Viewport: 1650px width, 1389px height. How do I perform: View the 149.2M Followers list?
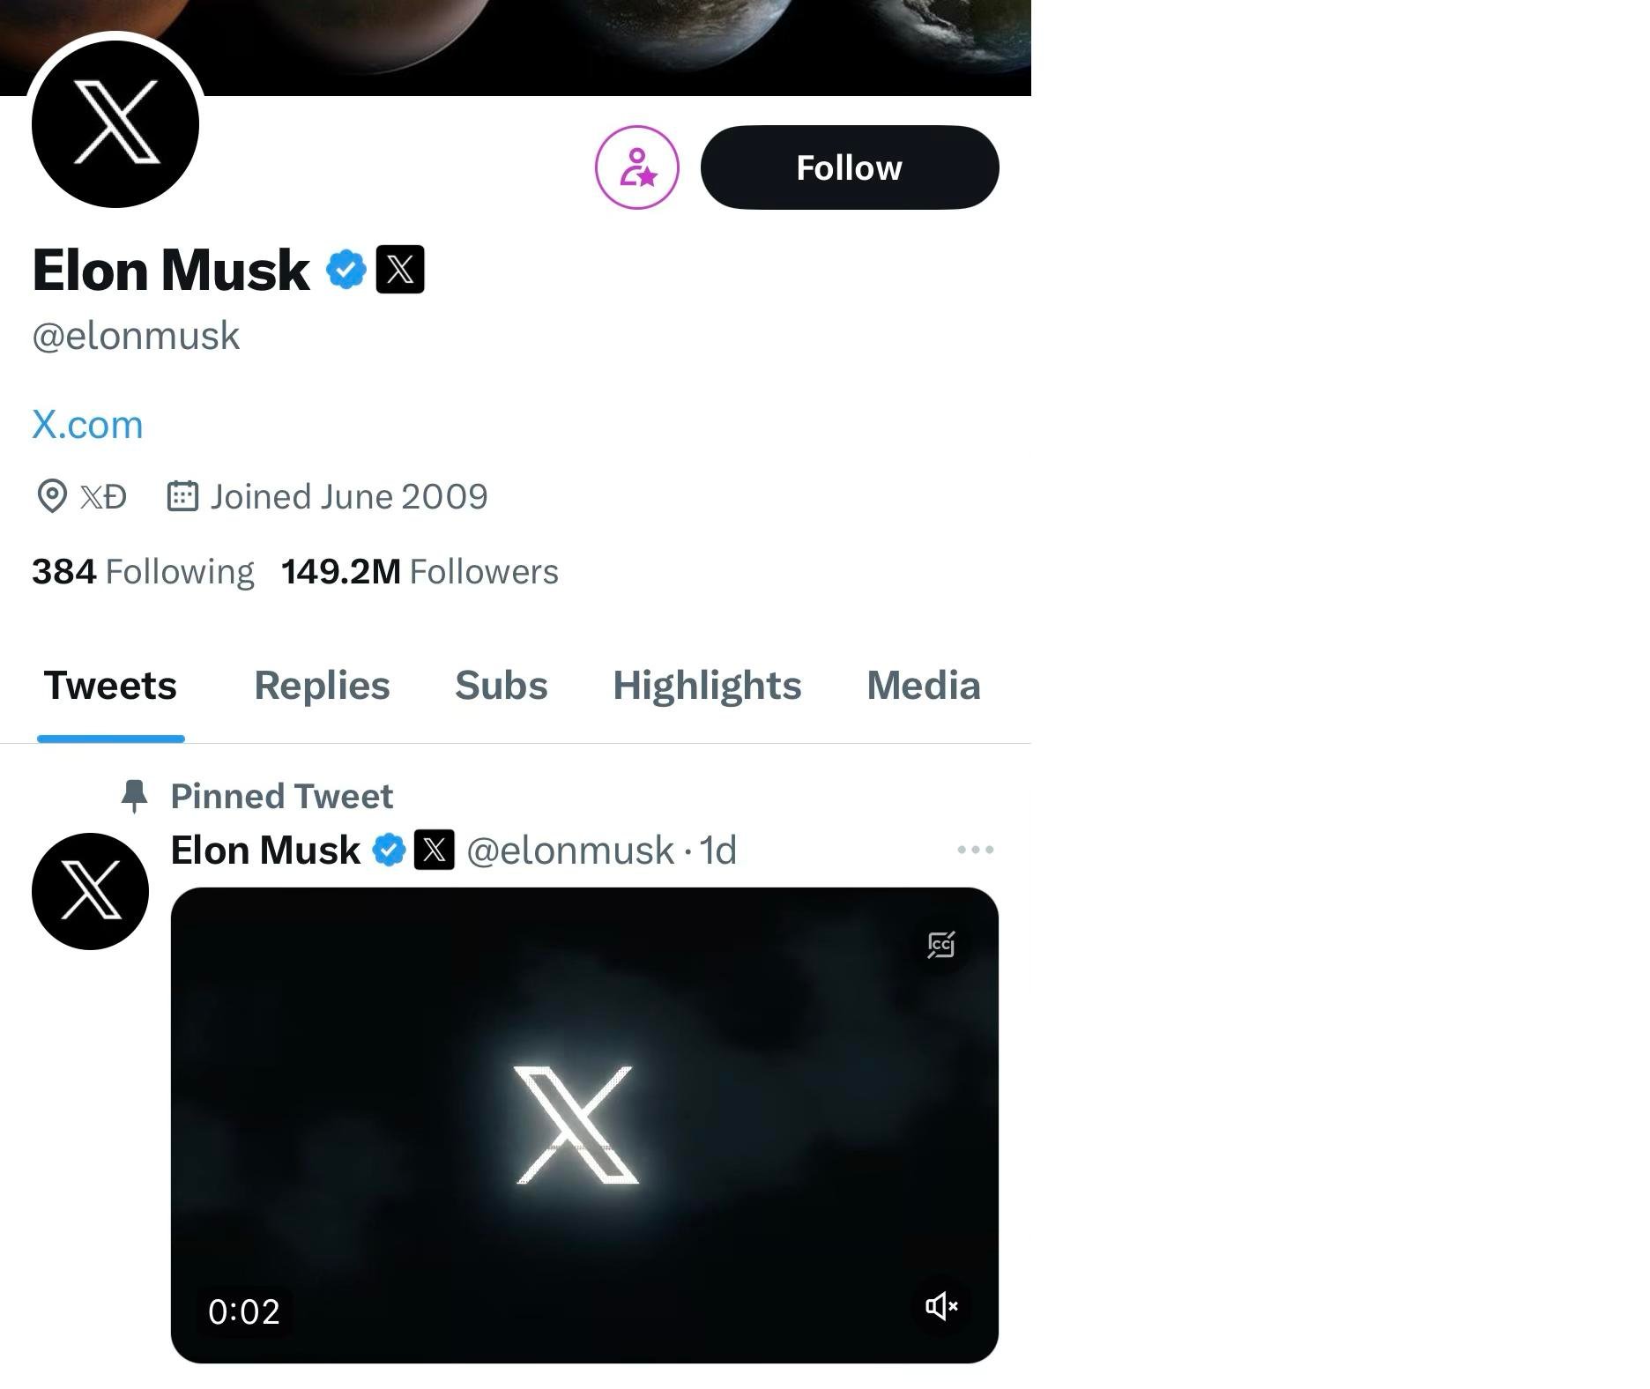coord(420,571)
